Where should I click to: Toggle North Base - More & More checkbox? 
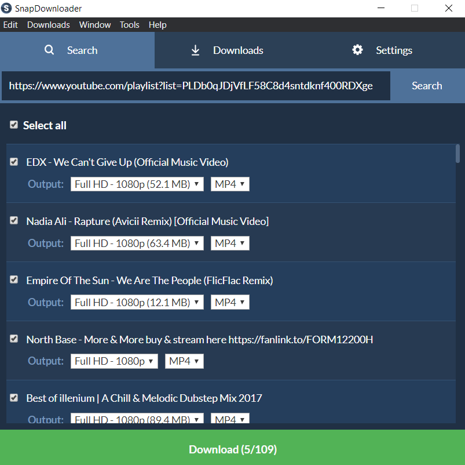(x=14, y=339)
